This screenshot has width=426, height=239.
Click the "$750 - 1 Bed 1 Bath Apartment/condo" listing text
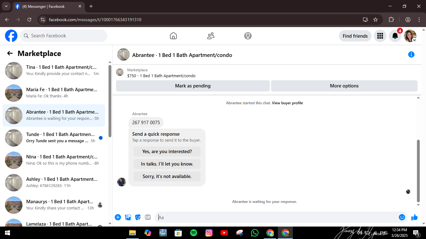[161, 76]
